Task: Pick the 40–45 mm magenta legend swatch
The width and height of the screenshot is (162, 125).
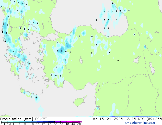Action: click(x=69, y=122)
